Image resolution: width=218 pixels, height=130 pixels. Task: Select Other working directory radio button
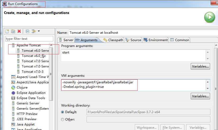[x=63, y=119]
